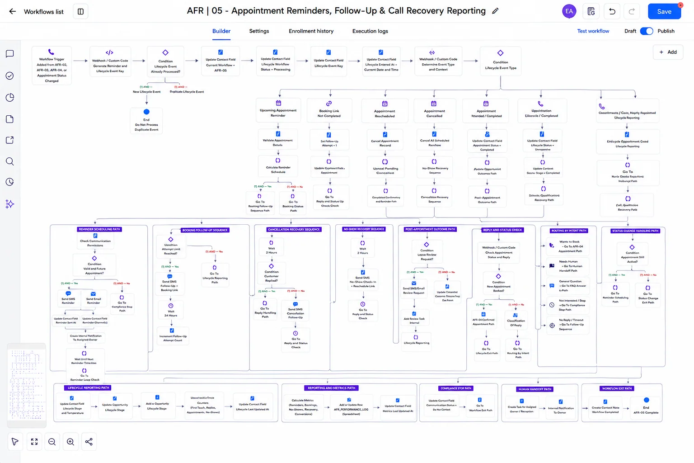694x463 pixels.
Task: Click POST-APPOINTMENT OUTCOME PATH label
Action: pos(430,229)
